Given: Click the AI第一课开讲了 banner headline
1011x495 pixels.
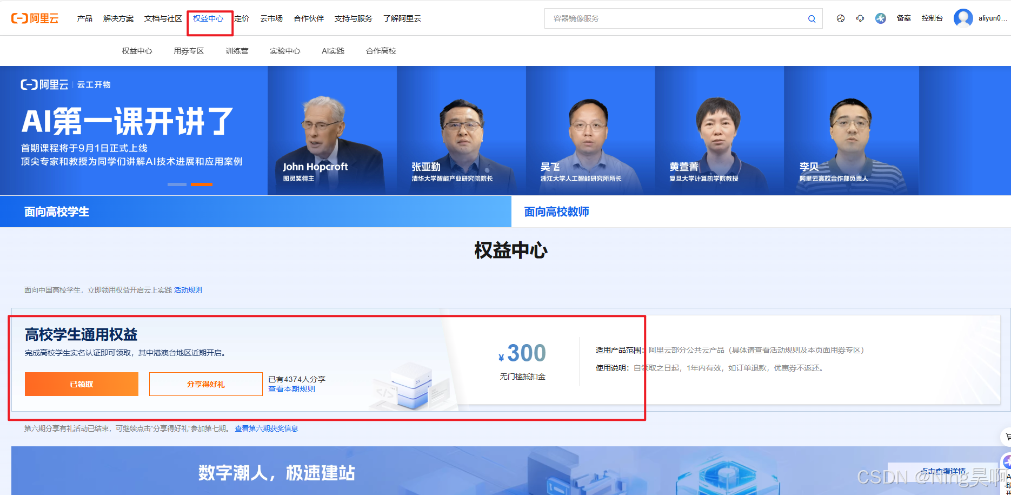Looking at the screenshot, I should coord(128,121).
